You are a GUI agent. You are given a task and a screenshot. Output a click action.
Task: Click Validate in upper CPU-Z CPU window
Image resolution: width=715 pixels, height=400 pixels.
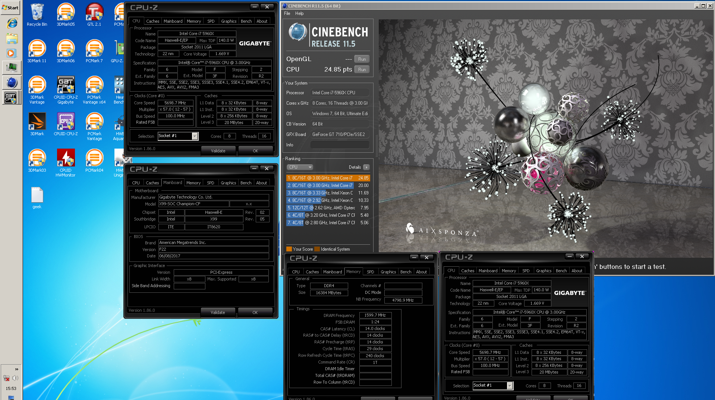click(x=218, y=151)
